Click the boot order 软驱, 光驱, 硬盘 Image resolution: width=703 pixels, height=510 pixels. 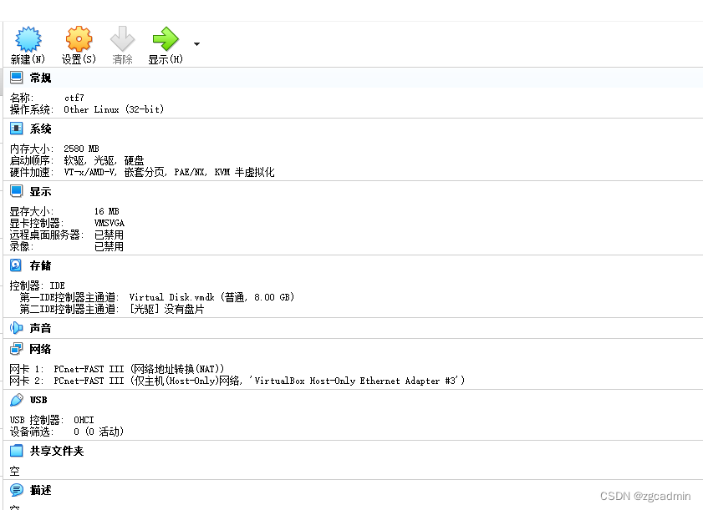coord(104,160)
